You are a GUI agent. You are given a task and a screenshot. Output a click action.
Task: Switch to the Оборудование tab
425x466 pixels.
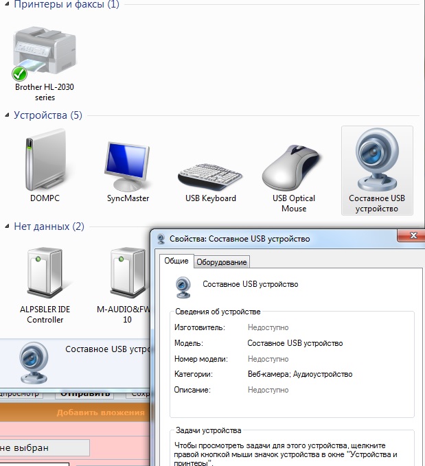pyautogui.click(x=222, y=262)
